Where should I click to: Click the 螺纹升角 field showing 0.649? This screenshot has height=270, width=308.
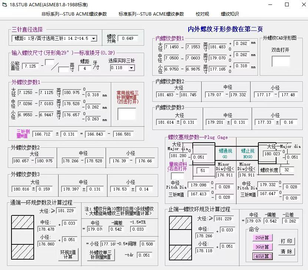pos(128,38)
